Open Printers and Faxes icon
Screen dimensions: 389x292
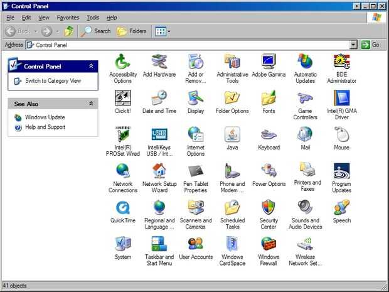[307, 170]
